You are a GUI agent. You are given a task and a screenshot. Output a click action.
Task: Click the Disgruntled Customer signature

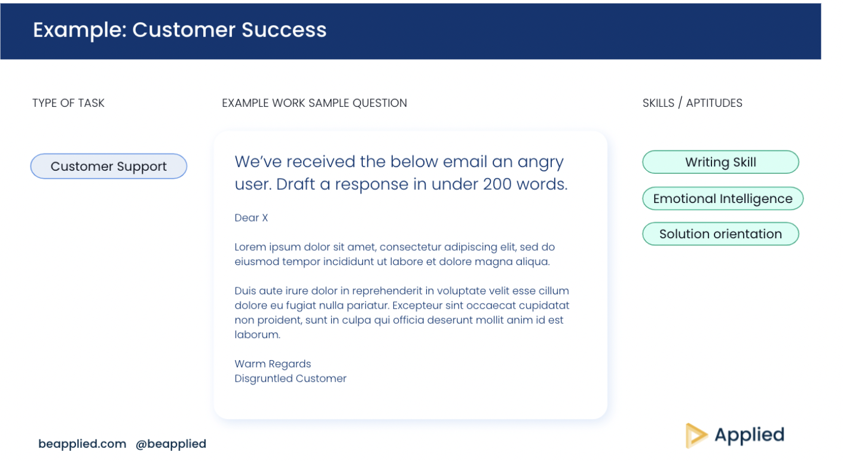pyautogui.click(x=291, y=379)
